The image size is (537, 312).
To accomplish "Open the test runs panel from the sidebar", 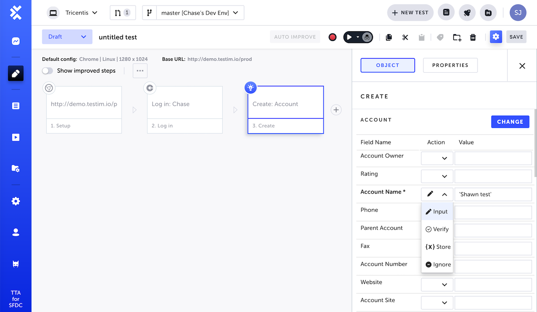I will click(x=15, y=137).
